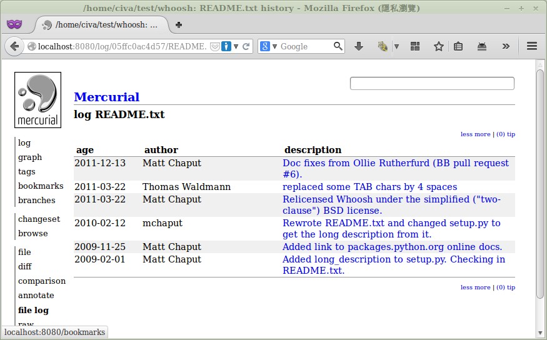Click the 'description' column header

313,150
